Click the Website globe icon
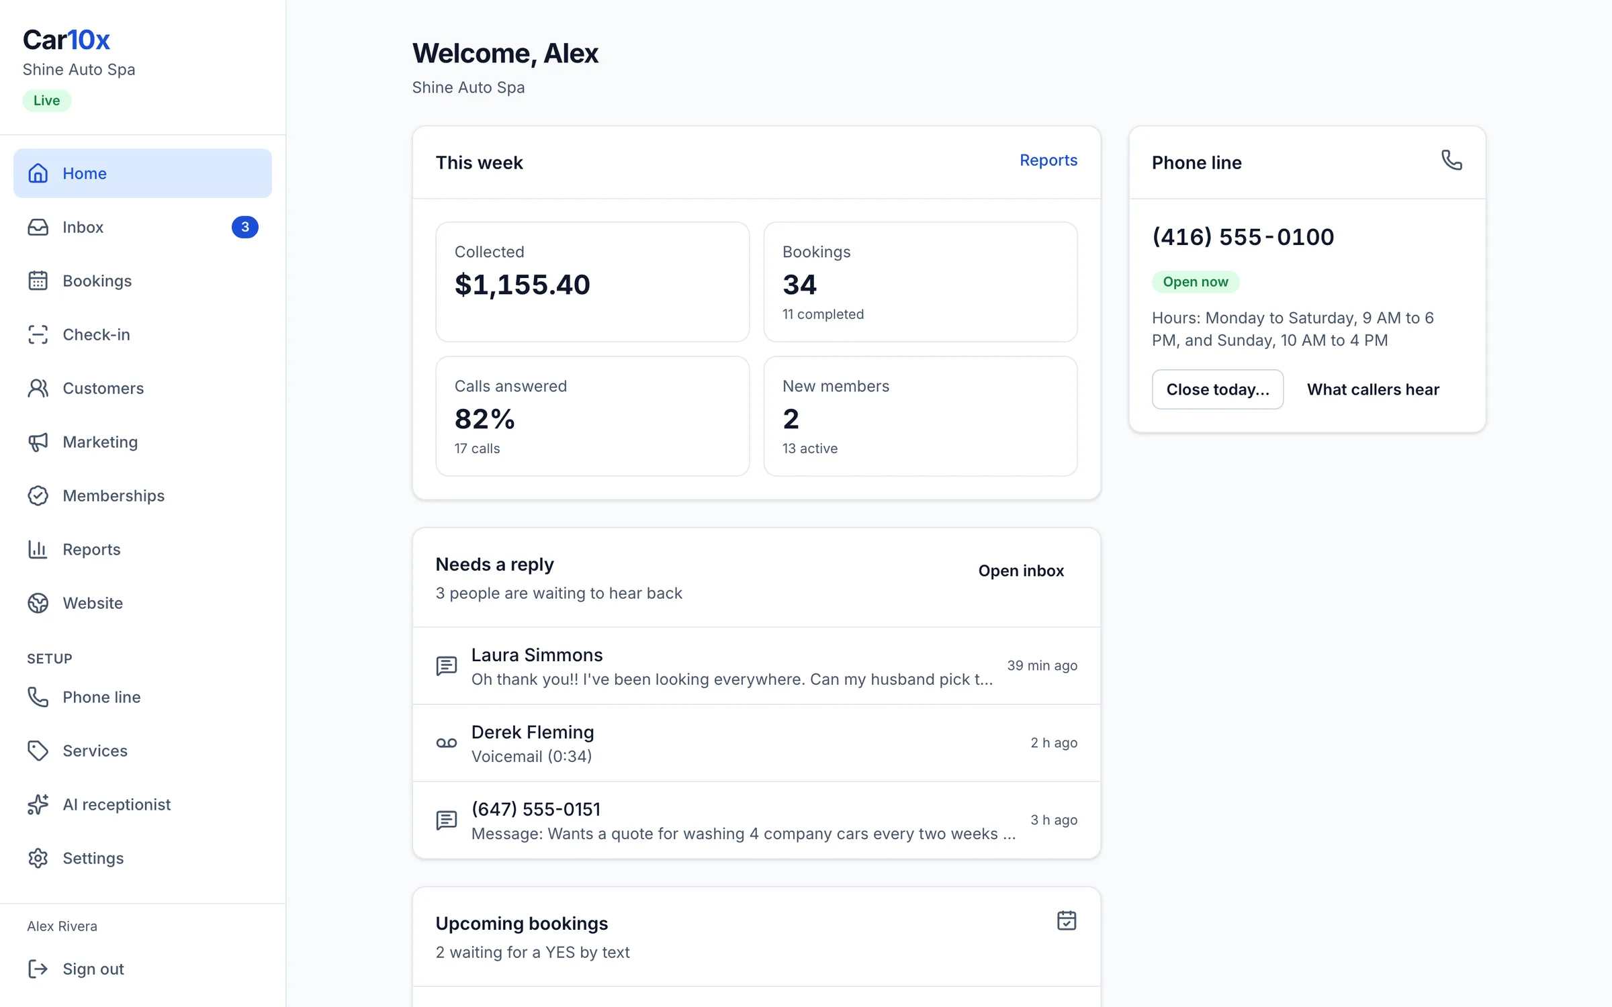The image size is (1612, 1007). click(x=38, y=603)
